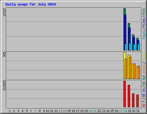Click the 'Files' legend label

pos(144,23)
